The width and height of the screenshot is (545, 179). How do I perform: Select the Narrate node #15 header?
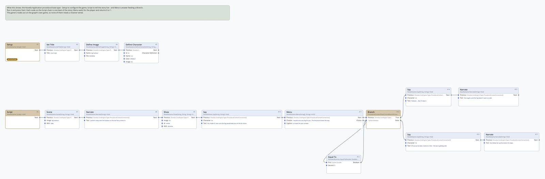pyautogui.click(x=488, y=90)
